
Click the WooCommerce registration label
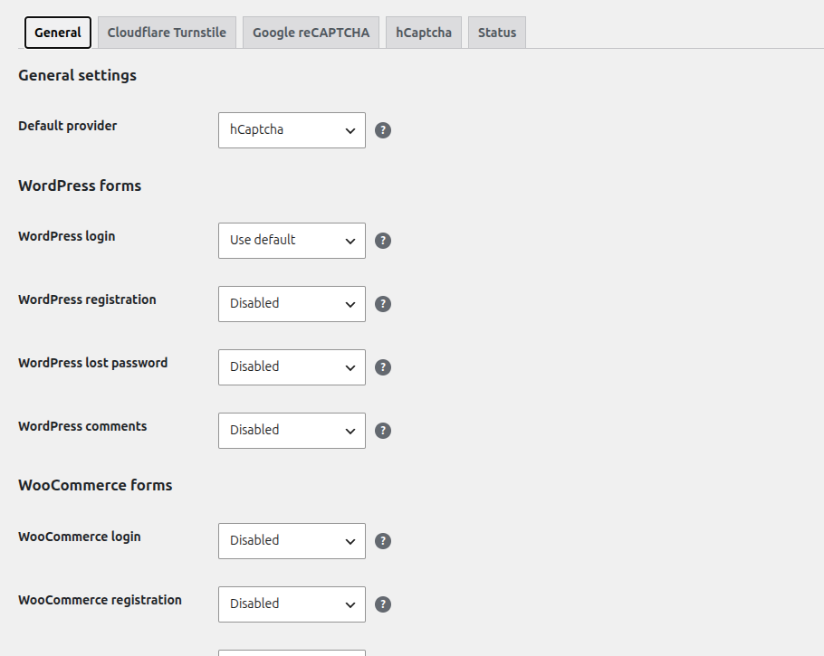[x=100, y=600]
